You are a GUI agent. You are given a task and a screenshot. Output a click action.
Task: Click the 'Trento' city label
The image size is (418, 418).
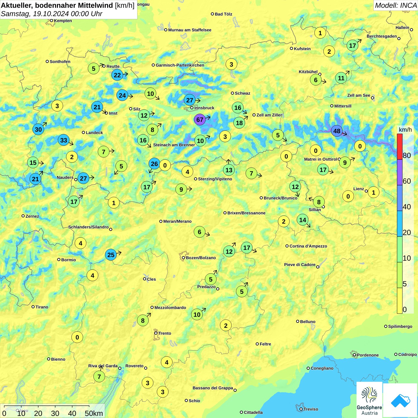[x=165, y=333]
